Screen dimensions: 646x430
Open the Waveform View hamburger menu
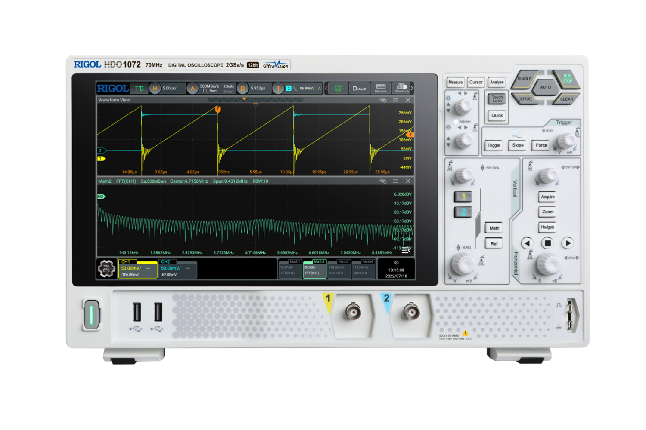tap(395, 100)
